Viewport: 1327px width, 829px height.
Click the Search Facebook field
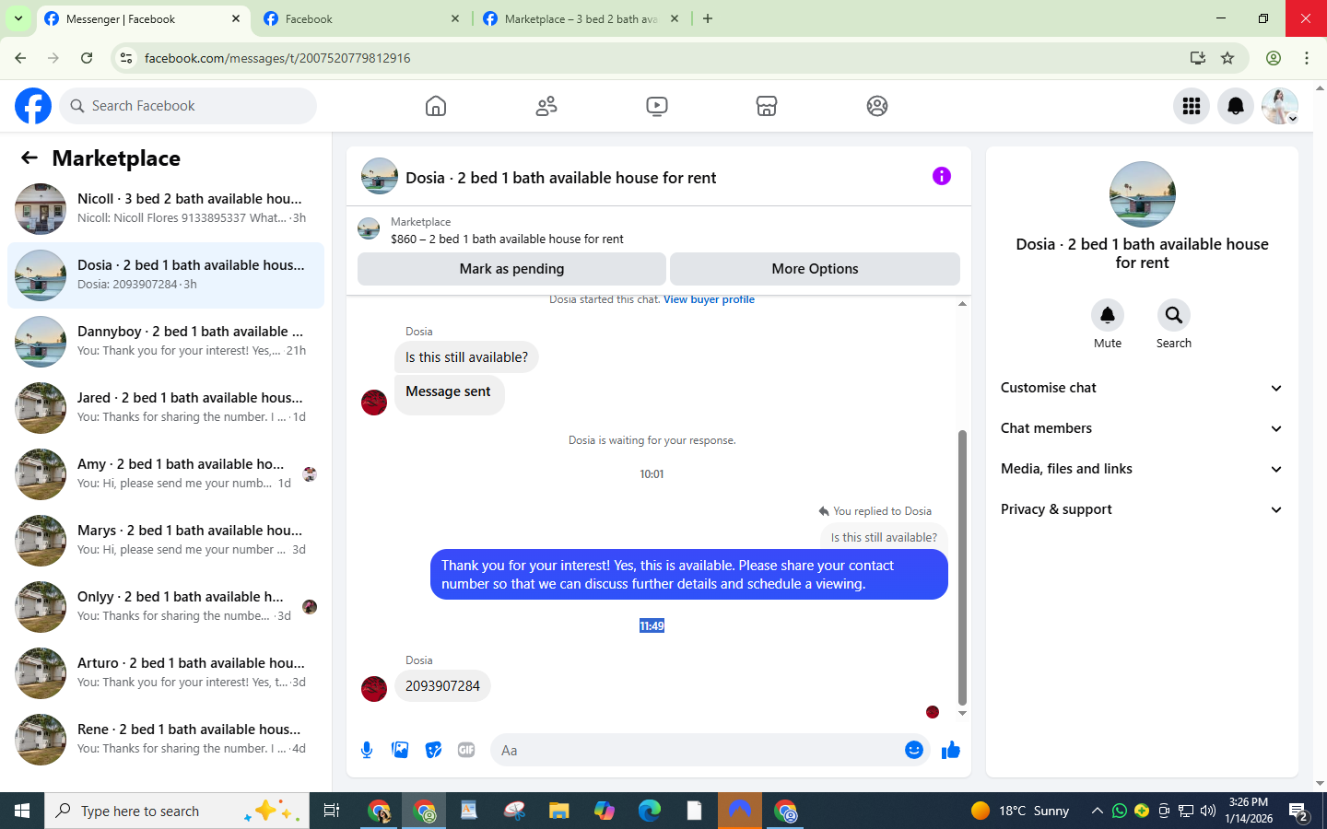click(188, 106)
